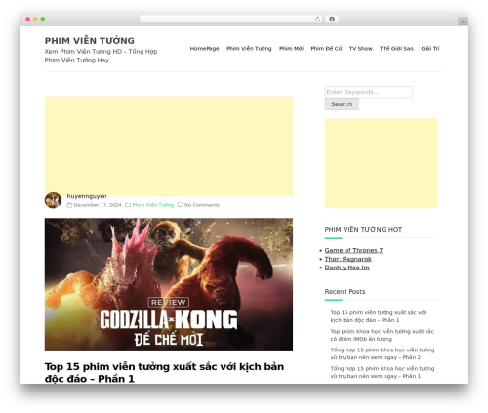Click the No Comments link

coord(202,205)
